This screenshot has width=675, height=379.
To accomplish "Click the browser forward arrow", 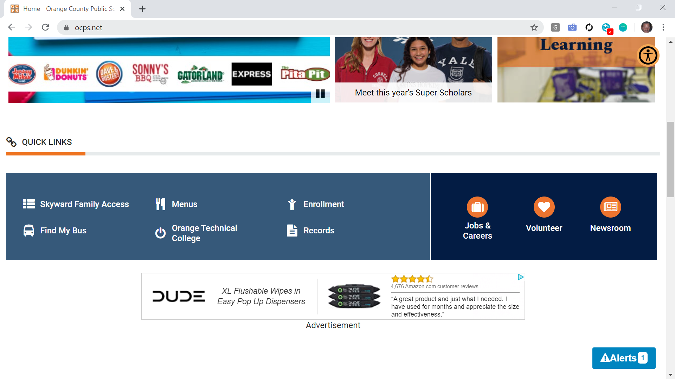I will point(28,27).
